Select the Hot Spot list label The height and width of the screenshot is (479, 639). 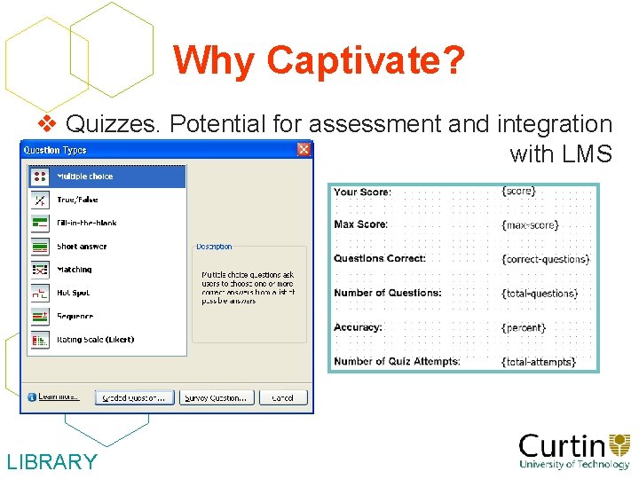point(74,293)
